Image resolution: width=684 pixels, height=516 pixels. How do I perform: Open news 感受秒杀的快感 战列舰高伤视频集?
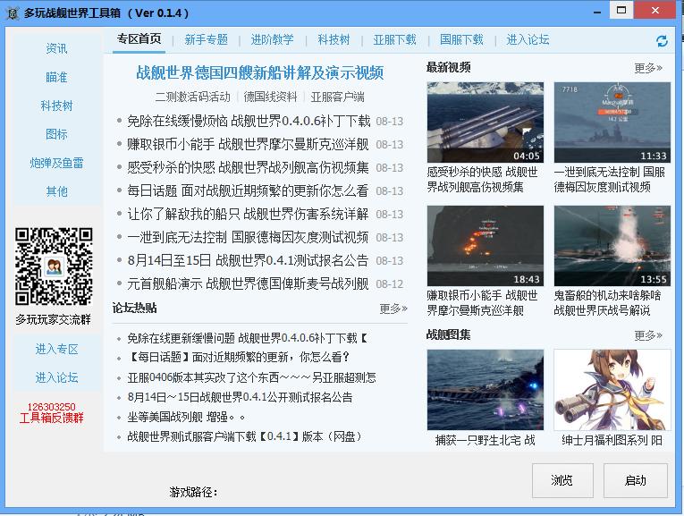(249, 167)
